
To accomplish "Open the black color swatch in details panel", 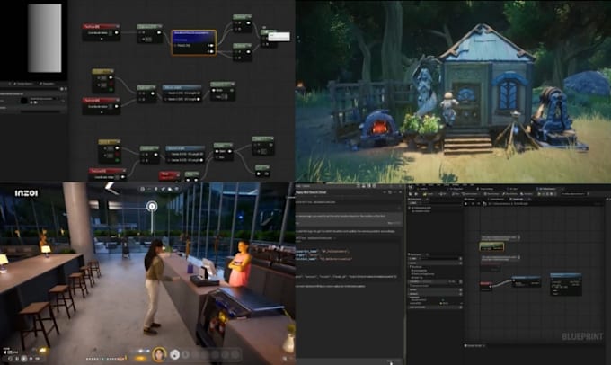I will coord(24,101).
